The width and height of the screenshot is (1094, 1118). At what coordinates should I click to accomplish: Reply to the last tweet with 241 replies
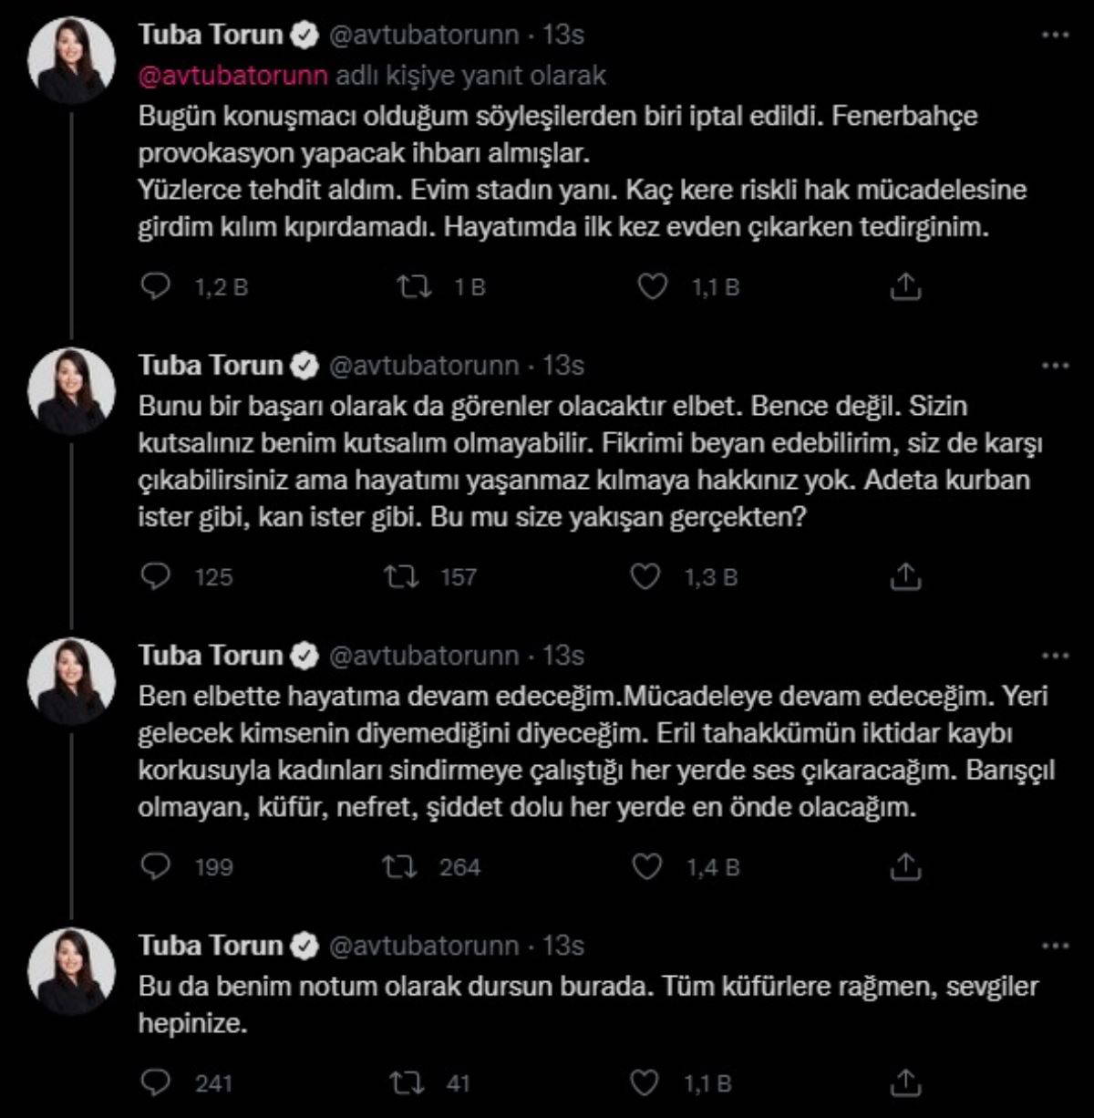(x=157, y=1082)
